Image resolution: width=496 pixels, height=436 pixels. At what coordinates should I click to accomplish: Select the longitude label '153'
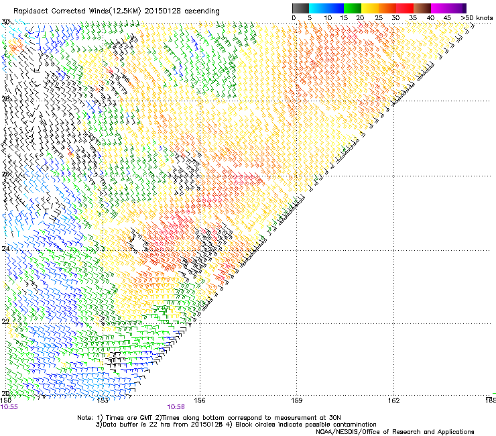(x=103, y=400)
